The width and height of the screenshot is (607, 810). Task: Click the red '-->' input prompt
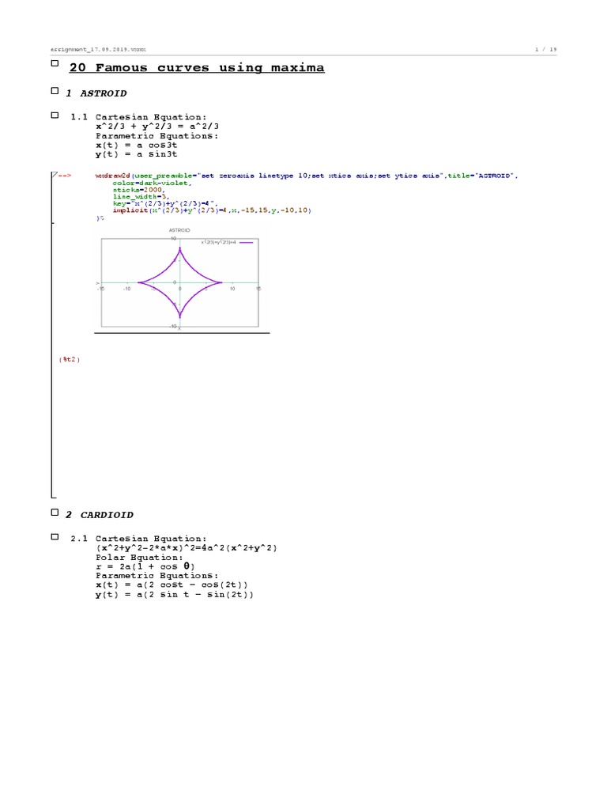coord(65,176)
